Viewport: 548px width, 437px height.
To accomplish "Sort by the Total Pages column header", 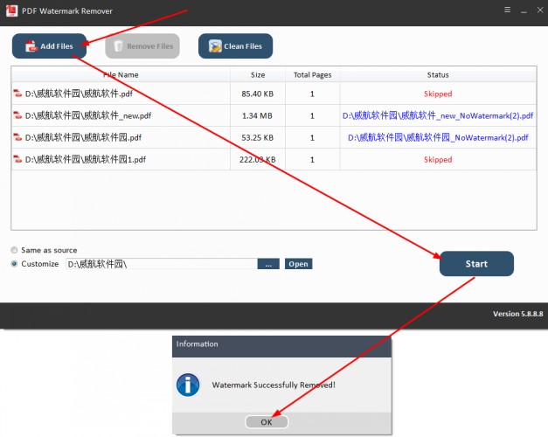I will 312,75.
